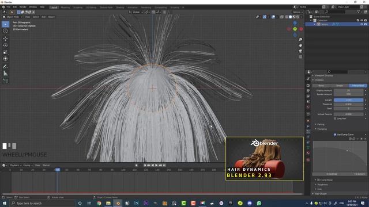Click the viewport zoom magnifier icon
The width and height of the screenshot is (369, 207).
(300, 40)
